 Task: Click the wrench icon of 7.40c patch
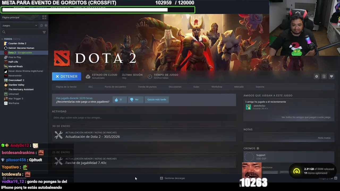[x=58, y=161]
